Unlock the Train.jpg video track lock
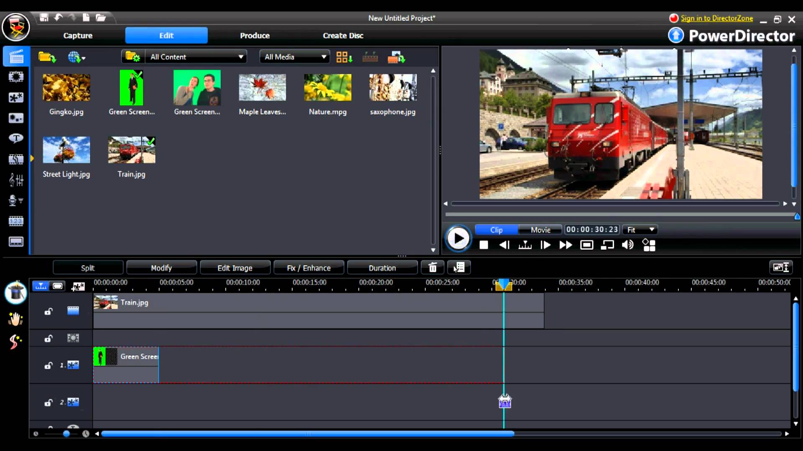 tap(49, 311)
